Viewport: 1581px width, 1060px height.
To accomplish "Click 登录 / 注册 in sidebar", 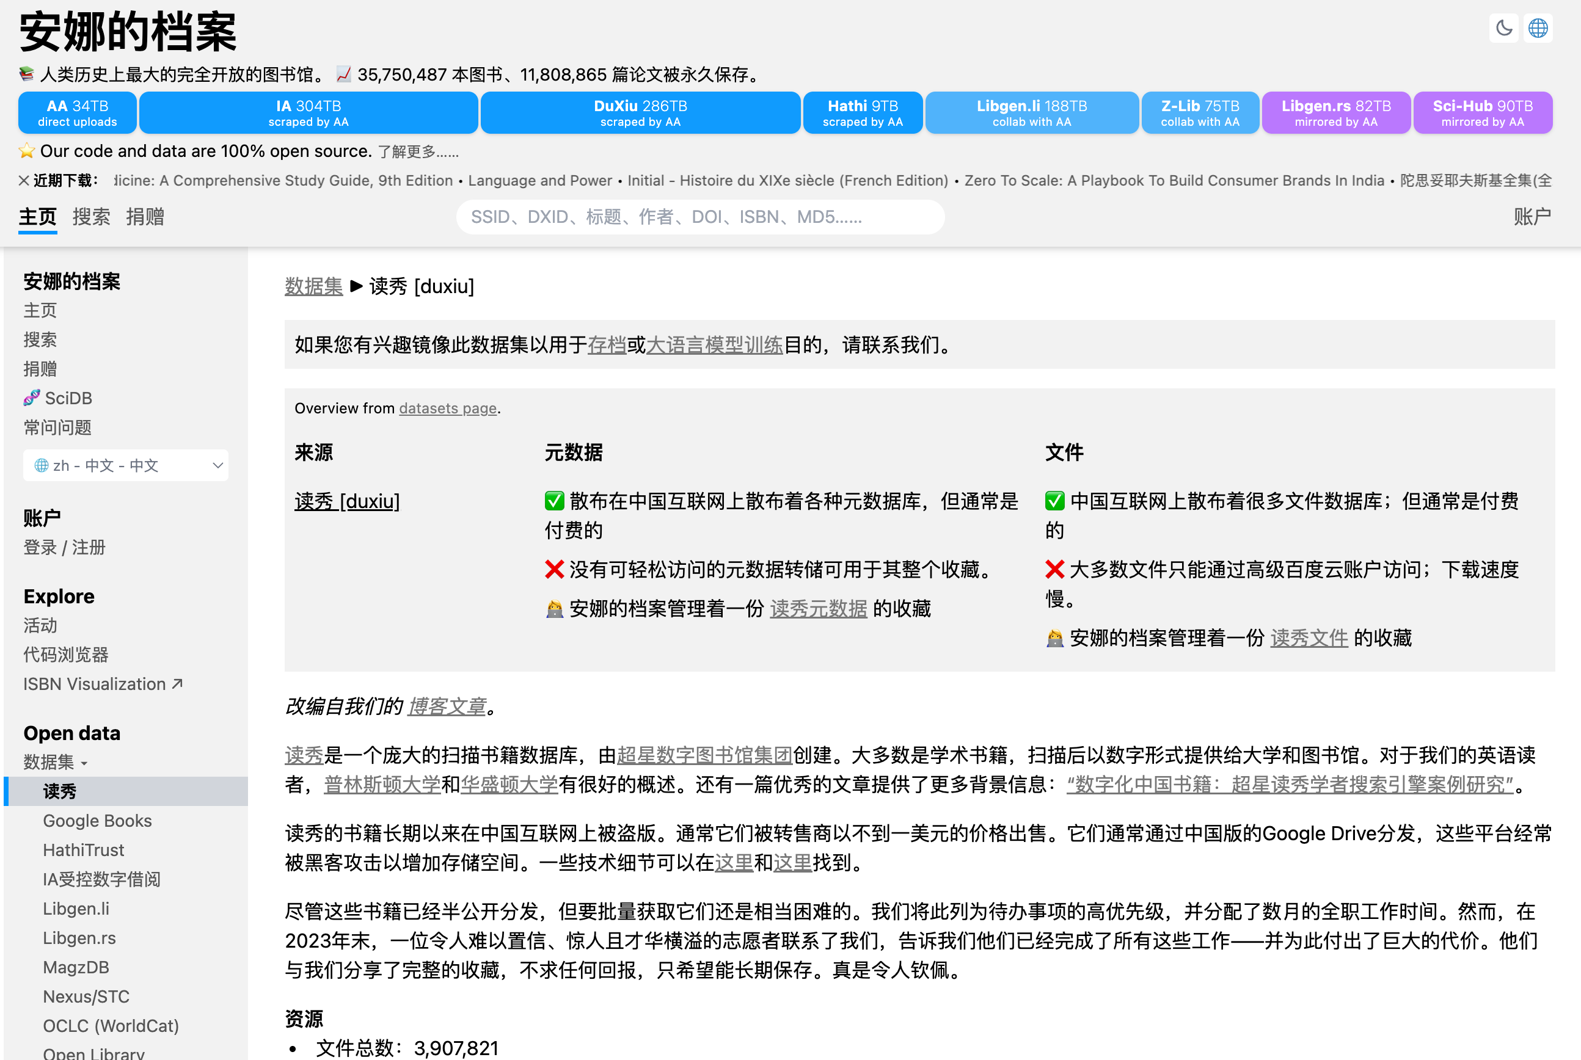I will tap(65, 548).
